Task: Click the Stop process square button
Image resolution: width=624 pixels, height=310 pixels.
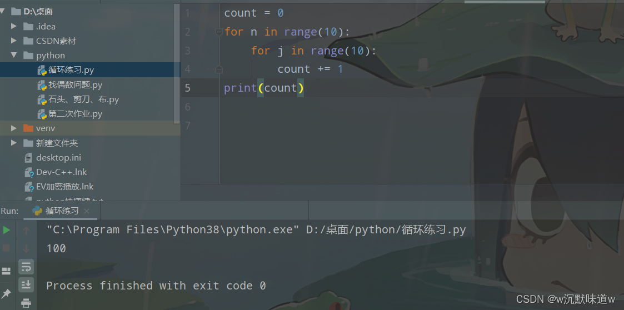Action: pyautogui.click(x=6, y=248)
